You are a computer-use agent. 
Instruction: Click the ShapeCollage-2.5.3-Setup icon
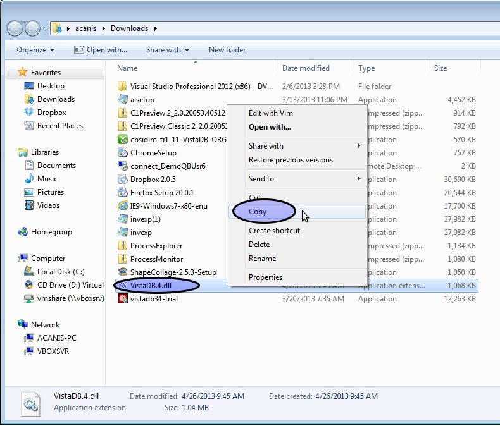tap(122, 272)
